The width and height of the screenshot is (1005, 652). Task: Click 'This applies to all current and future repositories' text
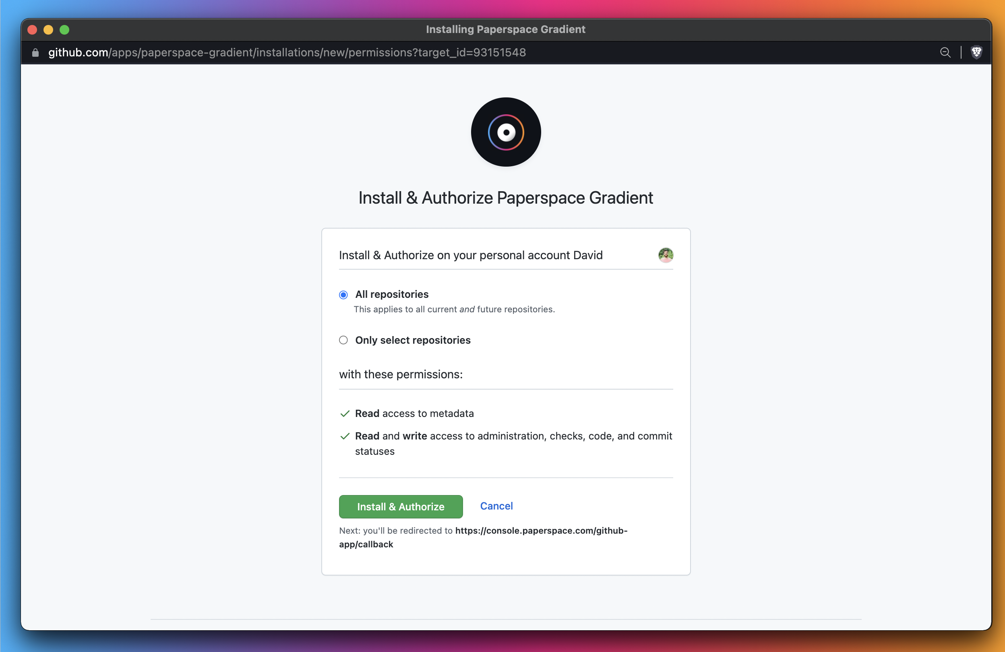[x=454, y=309]
